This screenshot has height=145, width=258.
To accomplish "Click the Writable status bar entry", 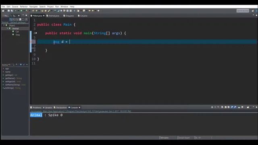I will [x=164, y=138].
